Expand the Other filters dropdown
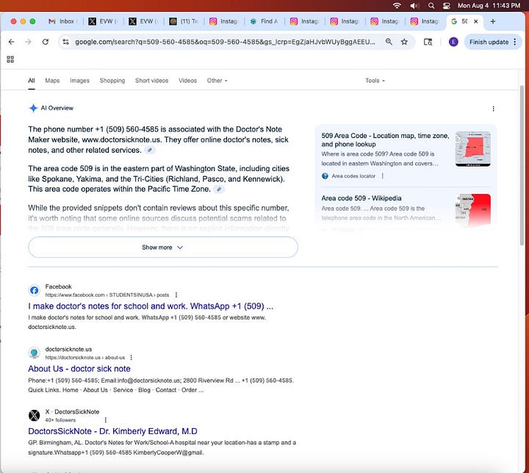This screenshot has height=473, width=529. (x=217, y=81)
